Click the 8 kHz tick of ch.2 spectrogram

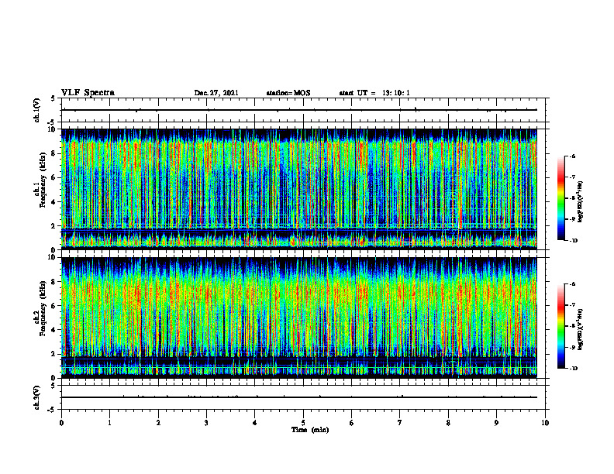point(54,282)
